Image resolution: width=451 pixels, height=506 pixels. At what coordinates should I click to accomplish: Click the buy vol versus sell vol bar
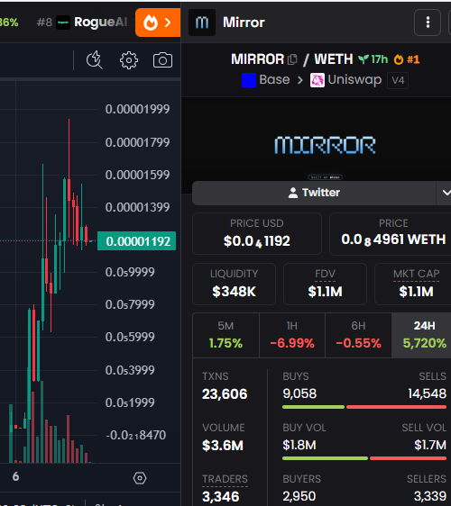(364, 458)
